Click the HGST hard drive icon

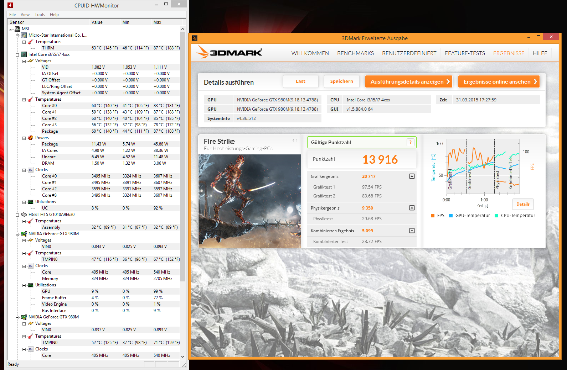(24, 215)
